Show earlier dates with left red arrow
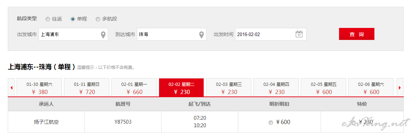Screen dimensions: 414x135 (x=12, y=88)
